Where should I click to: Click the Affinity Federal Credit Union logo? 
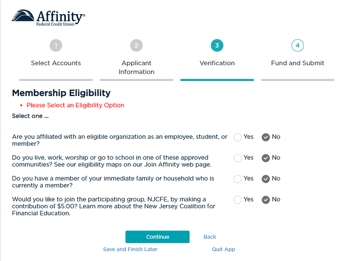48,17
